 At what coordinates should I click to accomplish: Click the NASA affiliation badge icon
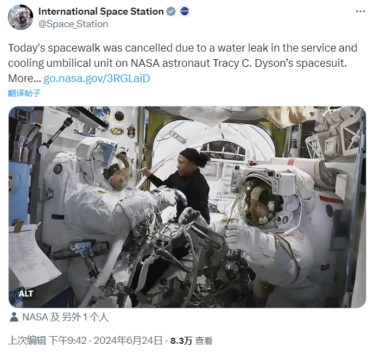(185, 11)
